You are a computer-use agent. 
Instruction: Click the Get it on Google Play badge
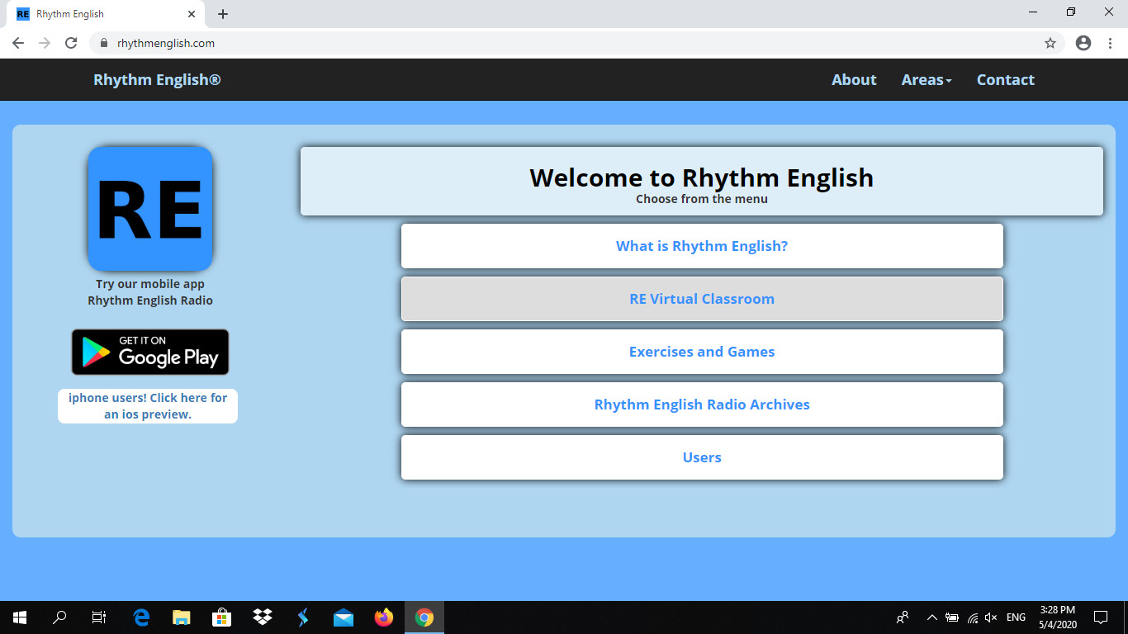pyautogui.click(x=149, y=352)
